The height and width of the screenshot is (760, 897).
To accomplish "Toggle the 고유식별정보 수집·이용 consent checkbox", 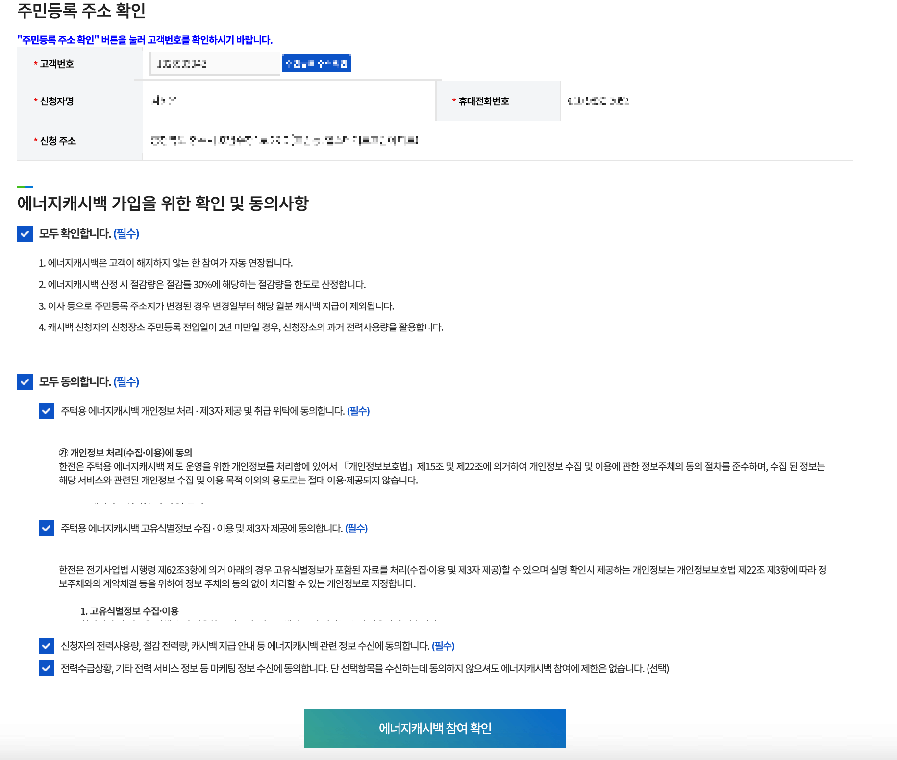I will click(x=47, y=529).
